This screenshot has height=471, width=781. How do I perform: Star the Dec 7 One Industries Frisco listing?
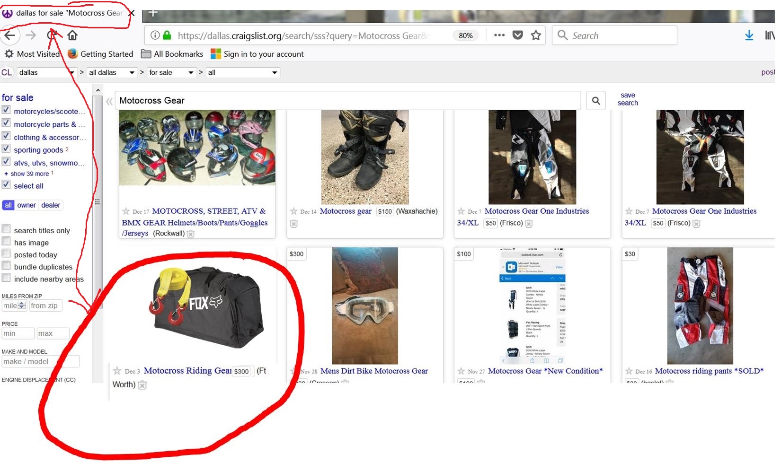point(461,211)
